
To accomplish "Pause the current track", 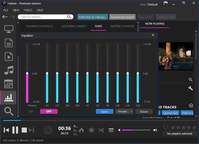I will 15,130.
